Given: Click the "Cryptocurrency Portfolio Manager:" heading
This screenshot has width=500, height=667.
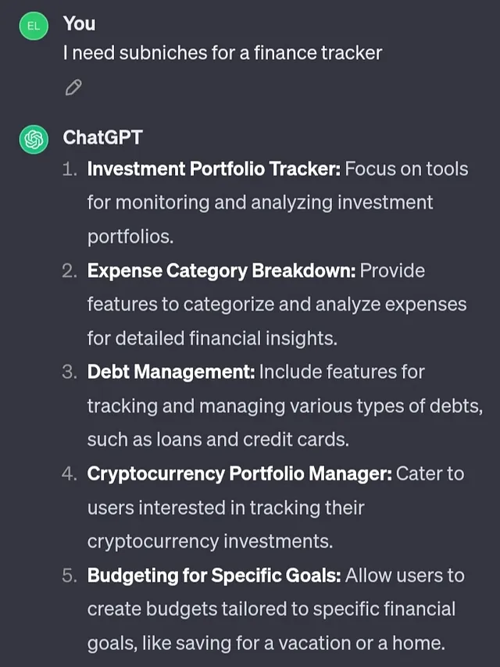Looking at the screenshot, I should tap(239, 473).
